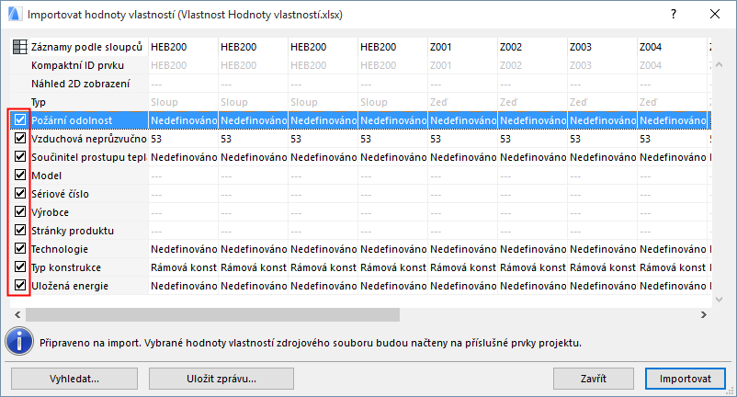Click Uložená energie Nedefinováno cell under Z004
Viewport: 737px width, 397px height.
pyautogui.click(x=673, y=286)
